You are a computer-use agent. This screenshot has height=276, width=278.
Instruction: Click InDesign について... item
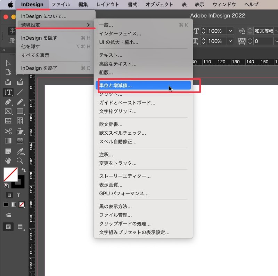56,16
